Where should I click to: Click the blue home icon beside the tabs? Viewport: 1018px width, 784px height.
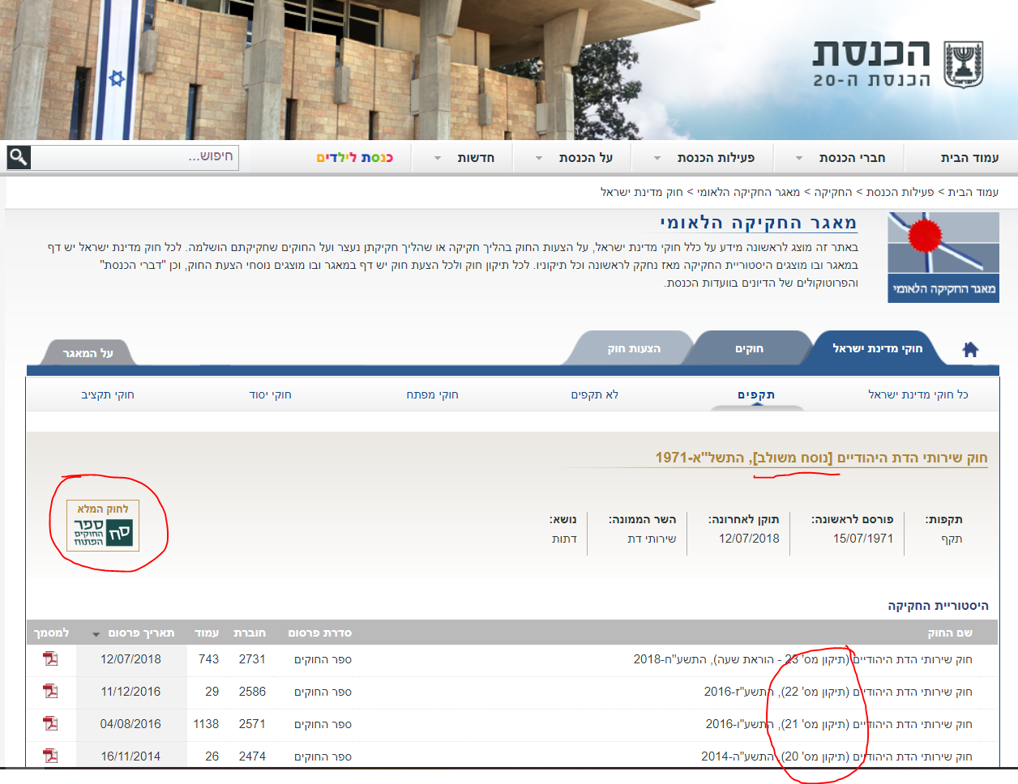(970, 350)
